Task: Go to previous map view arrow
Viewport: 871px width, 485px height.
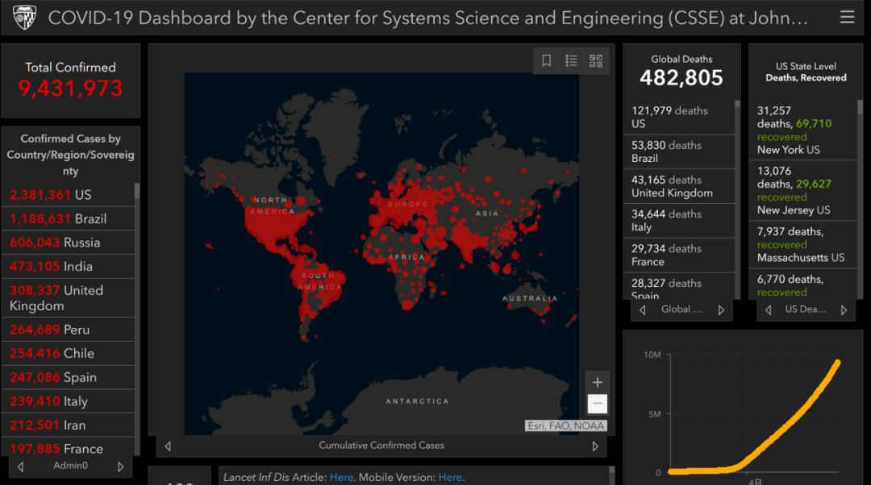Action: 168,446
